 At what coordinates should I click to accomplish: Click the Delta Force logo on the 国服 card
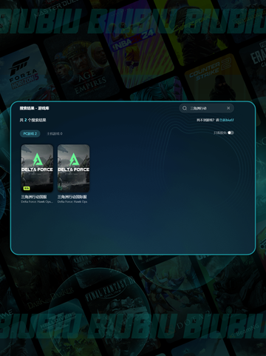[x=37, y=163]
